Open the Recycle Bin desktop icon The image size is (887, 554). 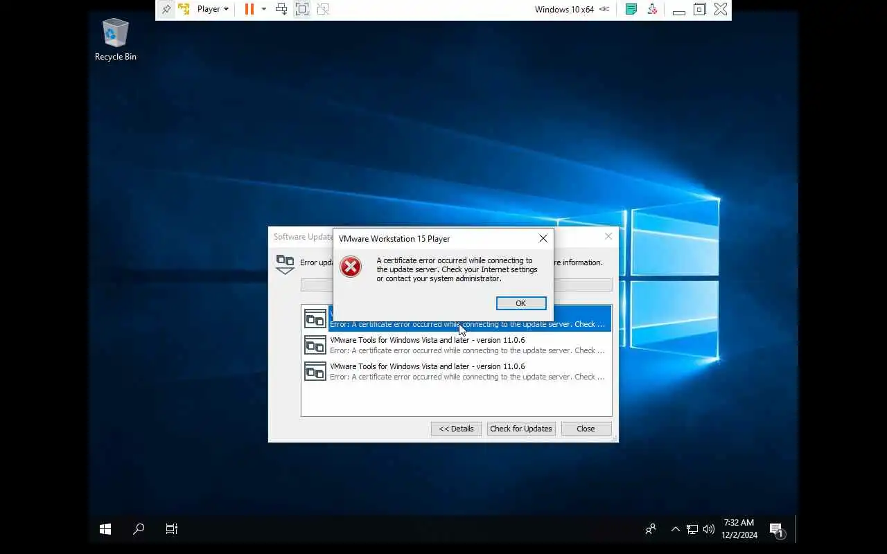[116, 40]
